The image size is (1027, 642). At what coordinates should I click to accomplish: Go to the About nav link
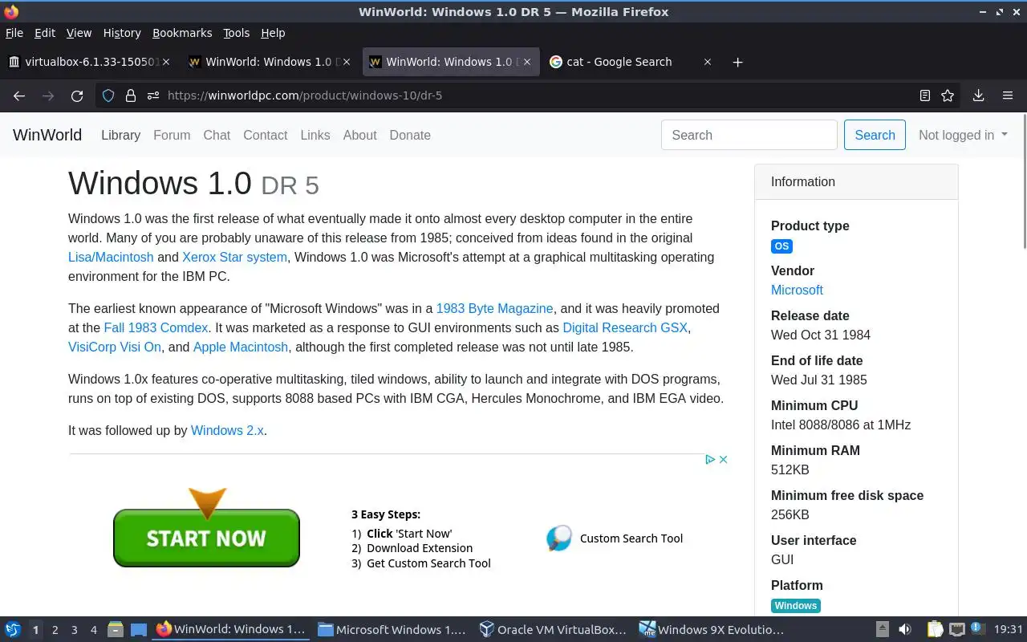click(359, 135)
